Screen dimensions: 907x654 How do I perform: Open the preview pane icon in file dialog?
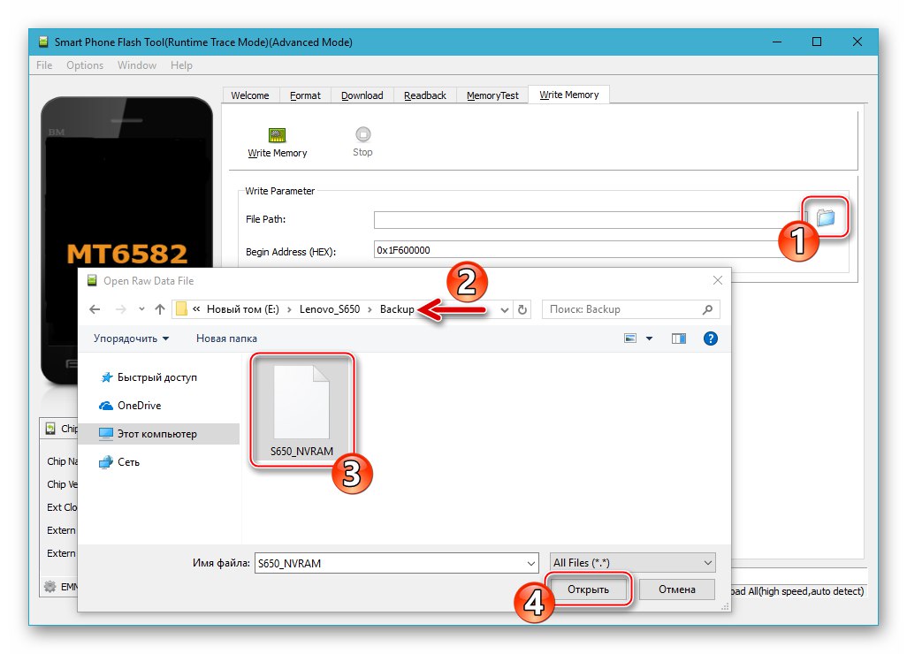(678, 338)
